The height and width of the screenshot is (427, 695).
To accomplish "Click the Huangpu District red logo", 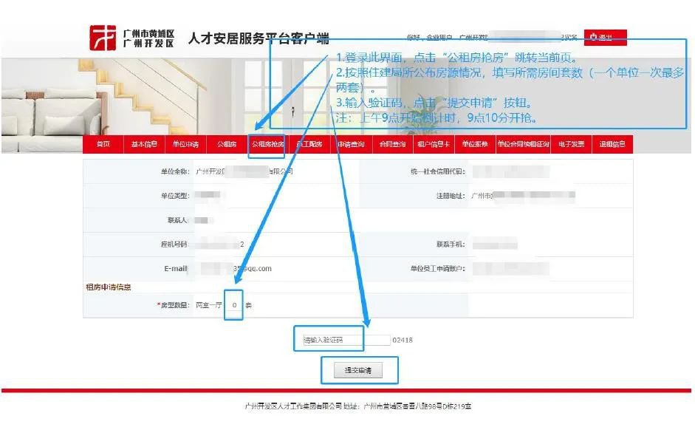I will [x=103, y=38].
